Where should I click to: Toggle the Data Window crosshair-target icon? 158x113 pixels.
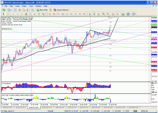pyautogui.click(x=19, y=10)
